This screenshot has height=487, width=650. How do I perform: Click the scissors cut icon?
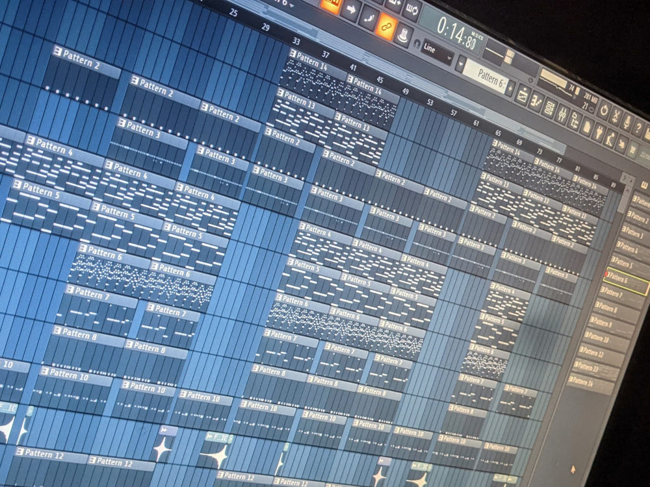click(x=616, y=116)
